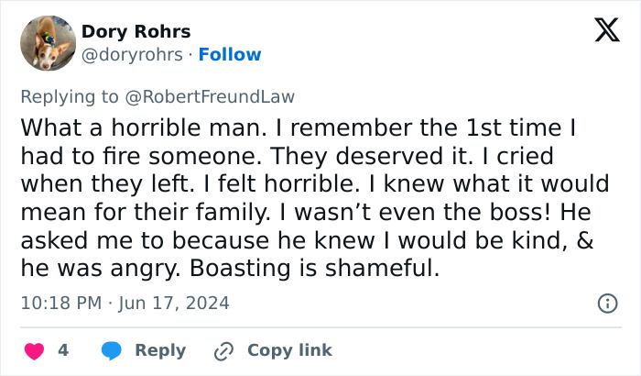Like the tweet with the heart icon

[x=33, y=350]
